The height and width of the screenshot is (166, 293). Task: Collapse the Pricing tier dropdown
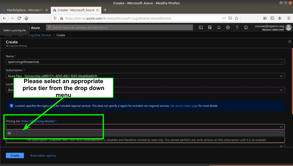(x=281, y=127)
